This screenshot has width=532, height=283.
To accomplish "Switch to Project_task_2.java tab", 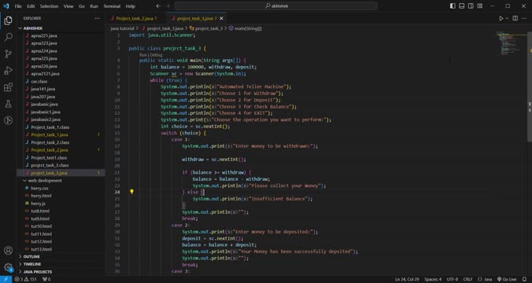I will pos(135,18).
